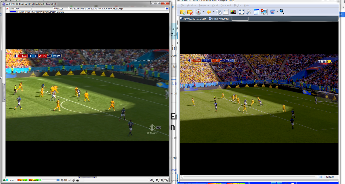Open the channel list icon
345x184 pixels.
pos(226,12)
